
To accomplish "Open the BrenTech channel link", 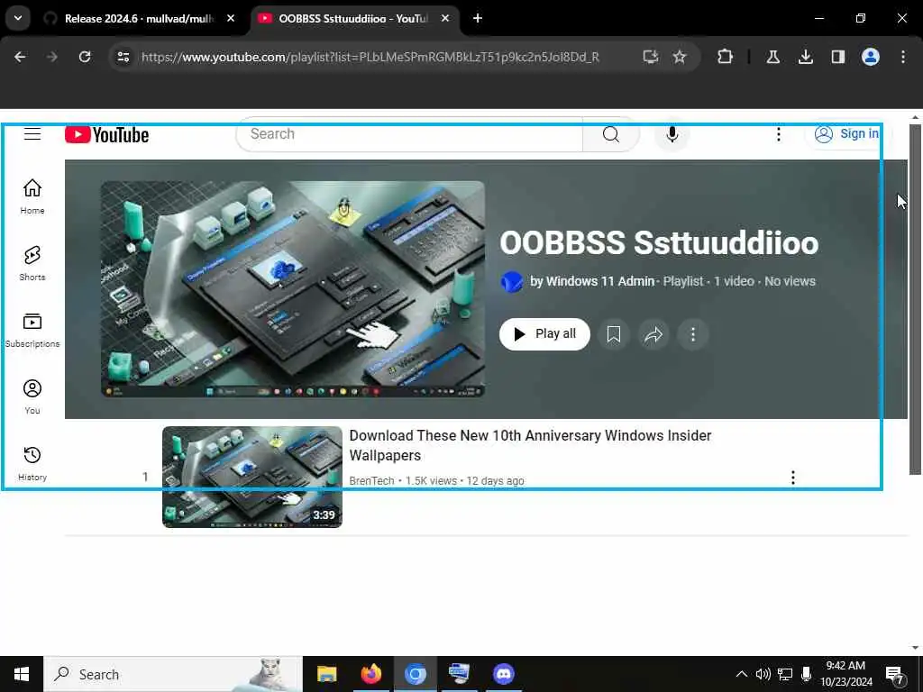I will (371, 481).
